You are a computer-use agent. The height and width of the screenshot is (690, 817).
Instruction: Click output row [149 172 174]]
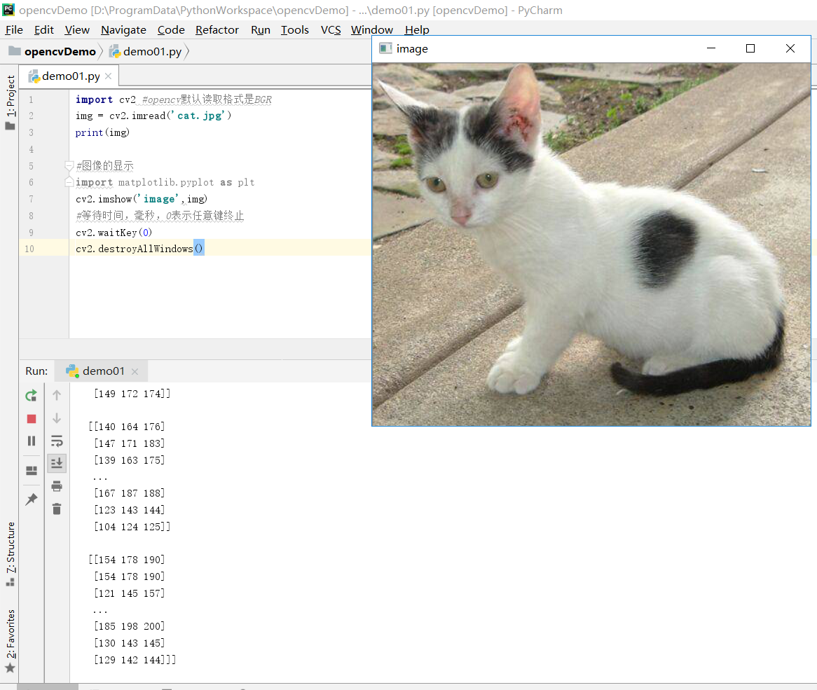[132, 394]
